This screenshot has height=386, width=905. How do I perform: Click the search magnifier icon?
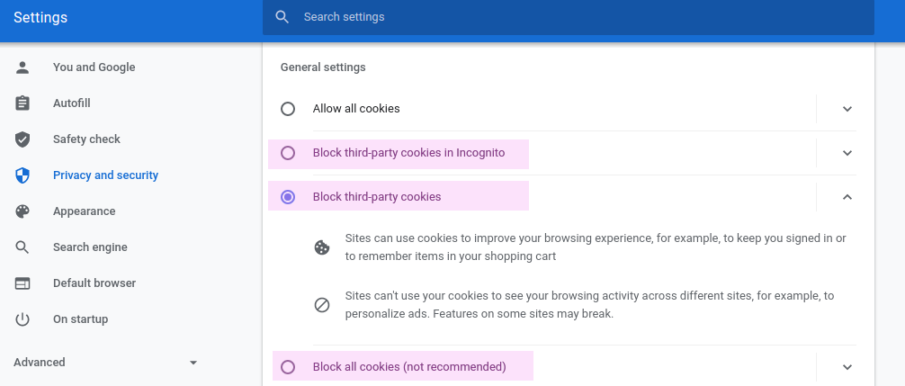tap(282, 17)
